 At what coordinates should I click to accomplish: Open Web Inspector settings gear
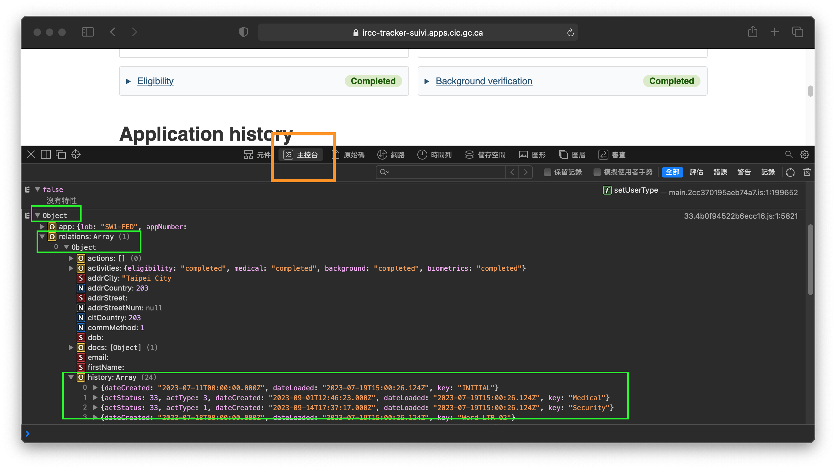tap(804, 155)
